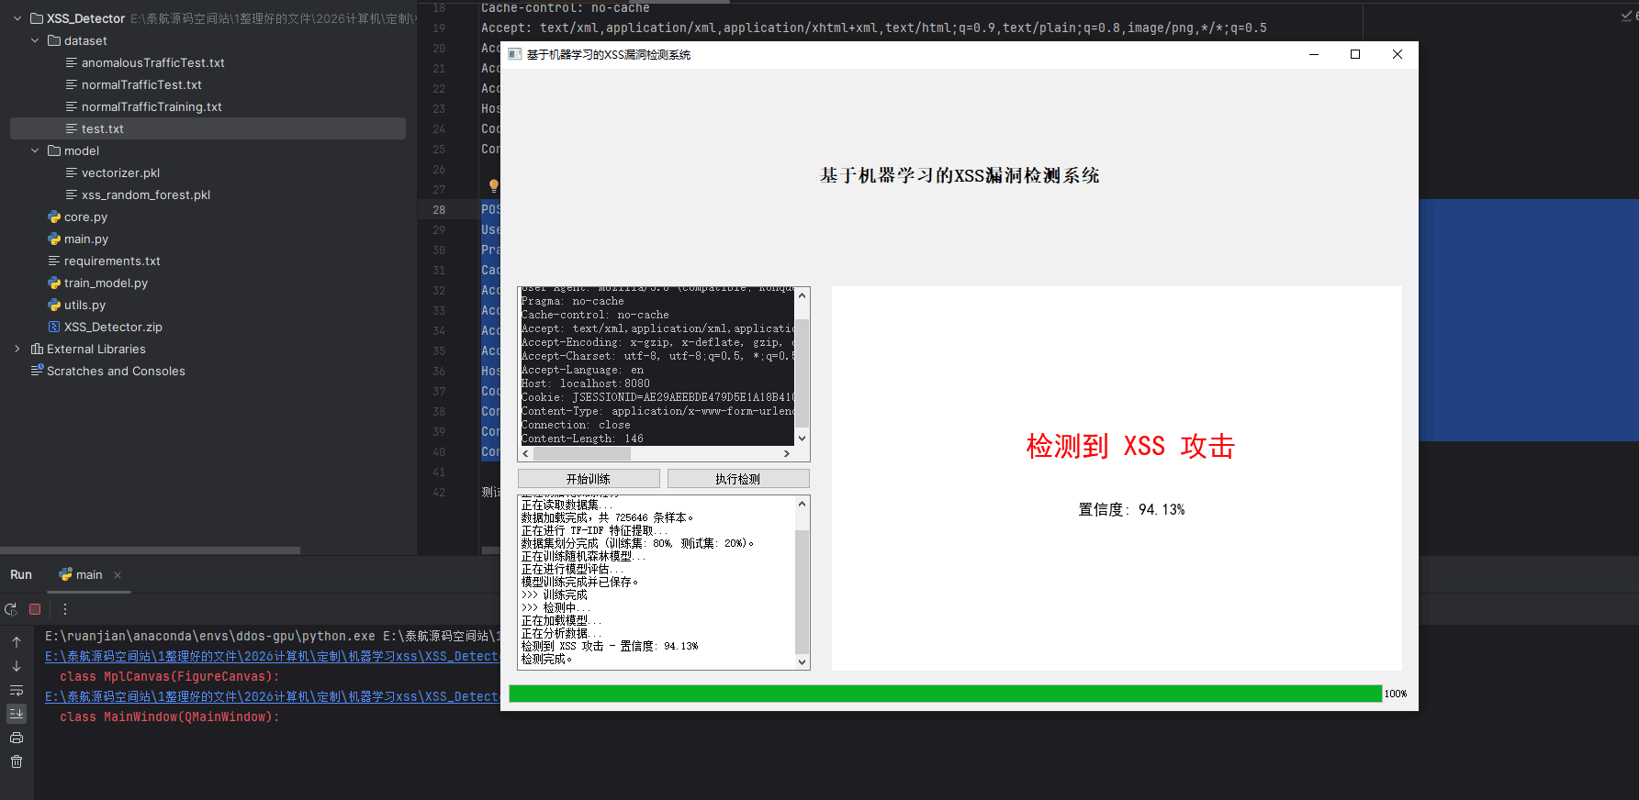Open the first XSS_Detect file link in console
Image resolution: width=1639 pixels, height=800 pixels.
(272, 656)
